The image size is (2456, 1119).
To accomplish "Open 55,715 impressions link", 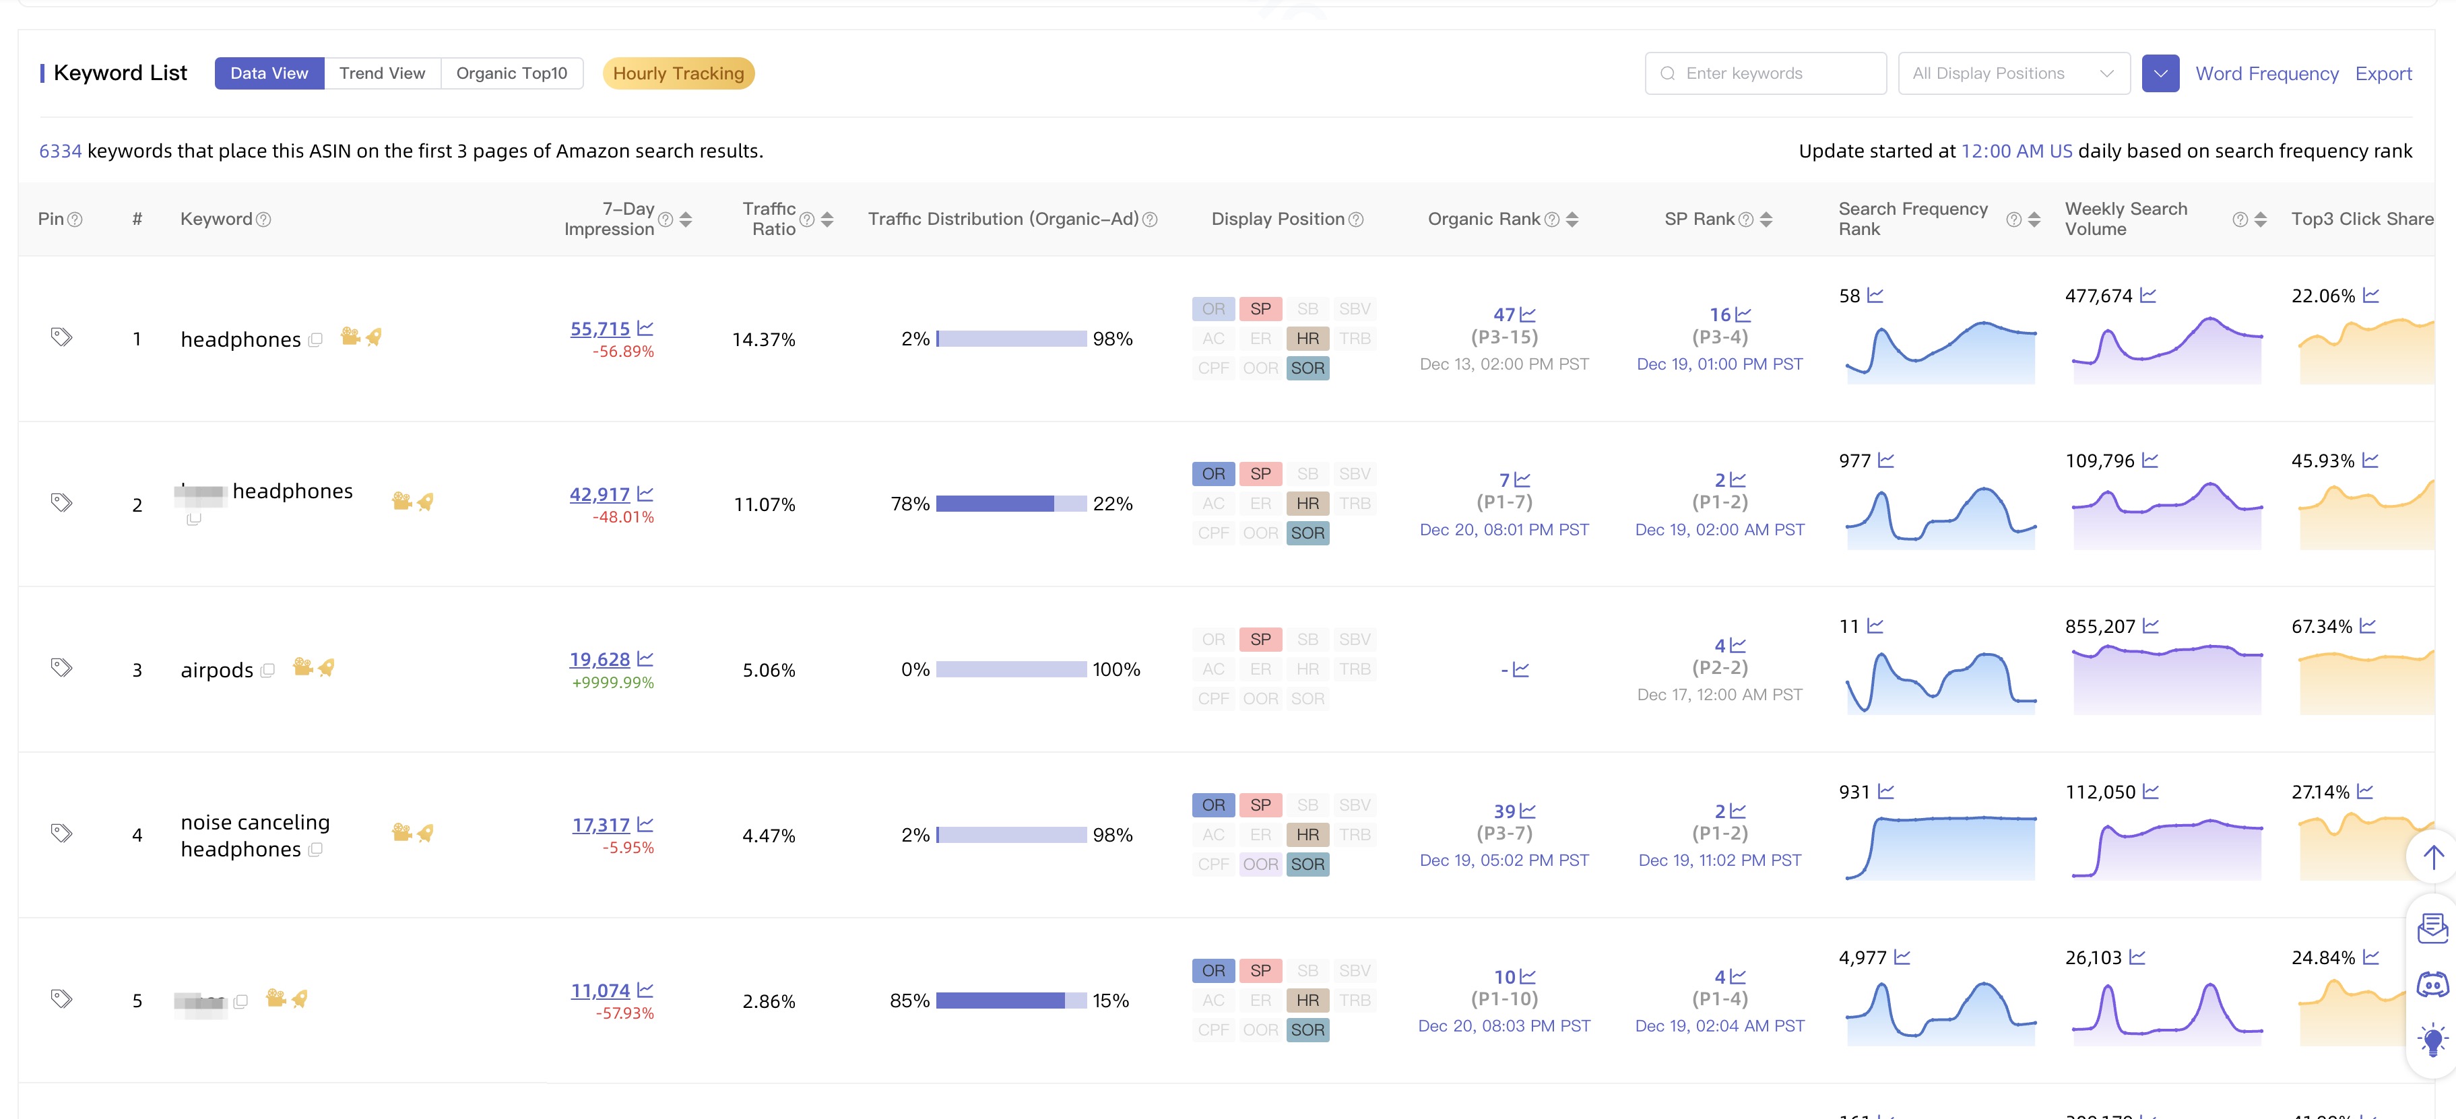I will pos(600,329).
